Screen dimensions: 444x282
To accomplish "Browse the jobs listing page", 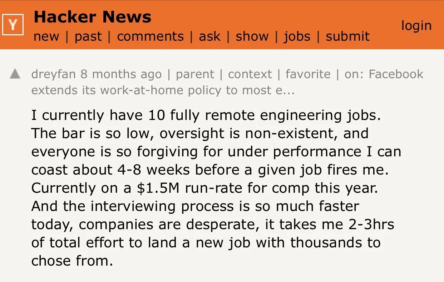I will (297, 36).
